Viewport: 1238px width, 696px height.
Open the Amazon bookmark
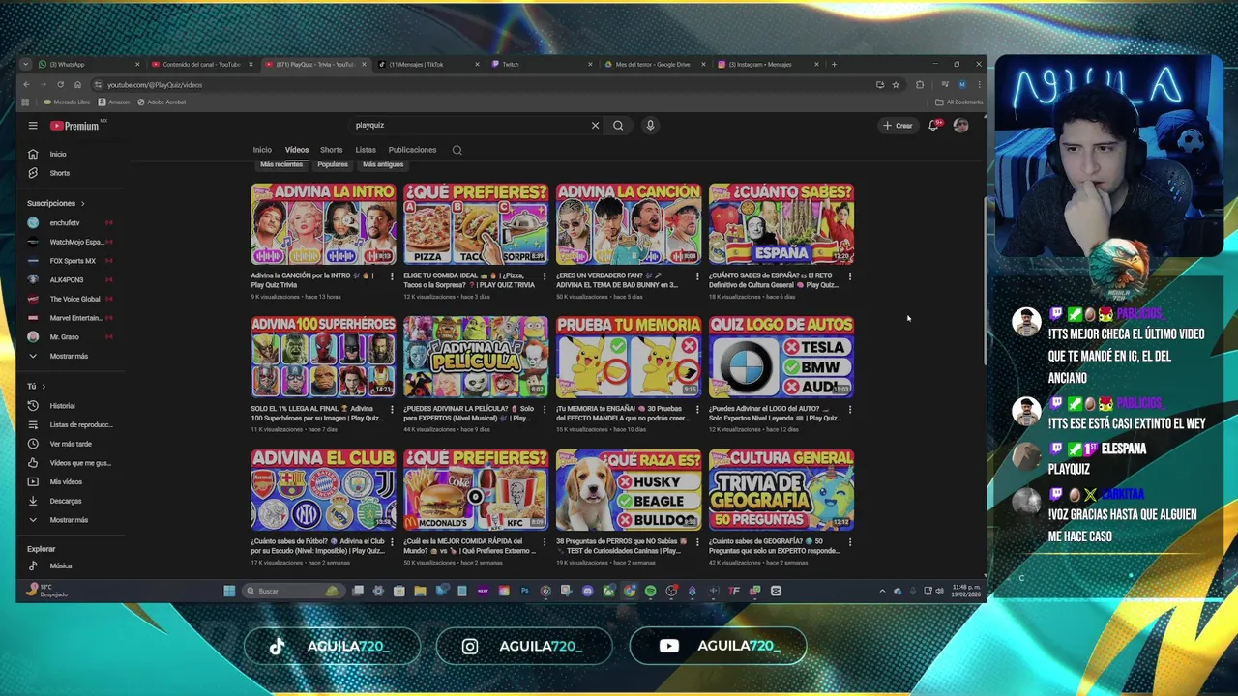pos(114,101)
